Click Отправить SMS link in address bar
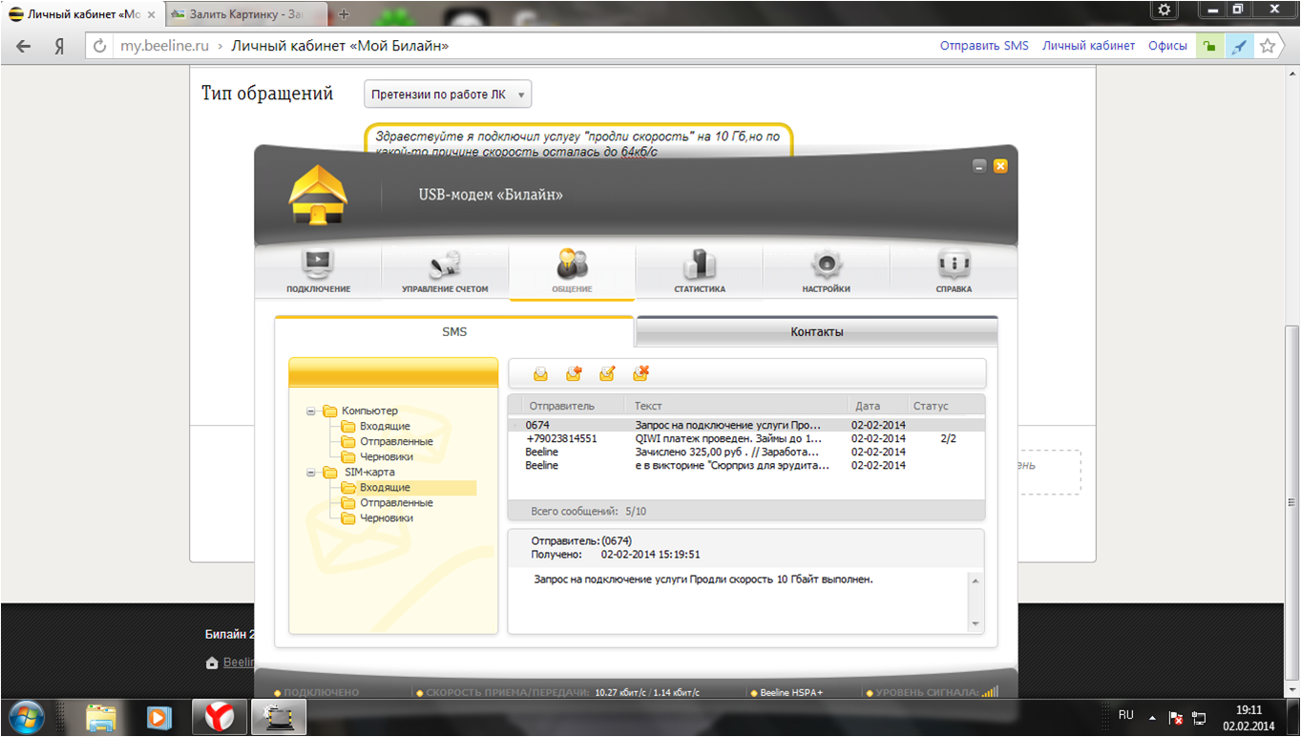 click(x=984, y=46)
